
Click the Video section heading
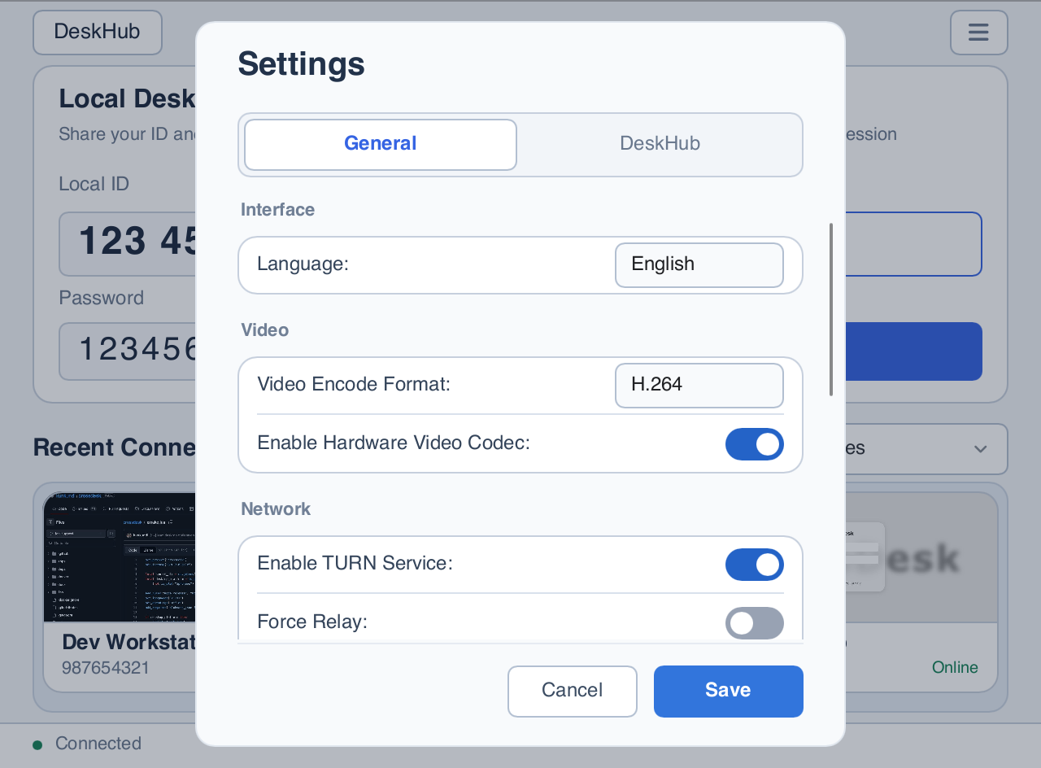(265, 330)
